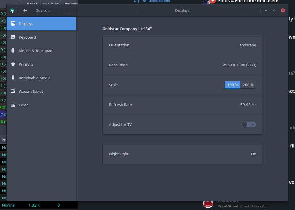This screenshot has width=295, height=210.
Task: Click the Wacom Tablet icon
Action: coord(13,91)
